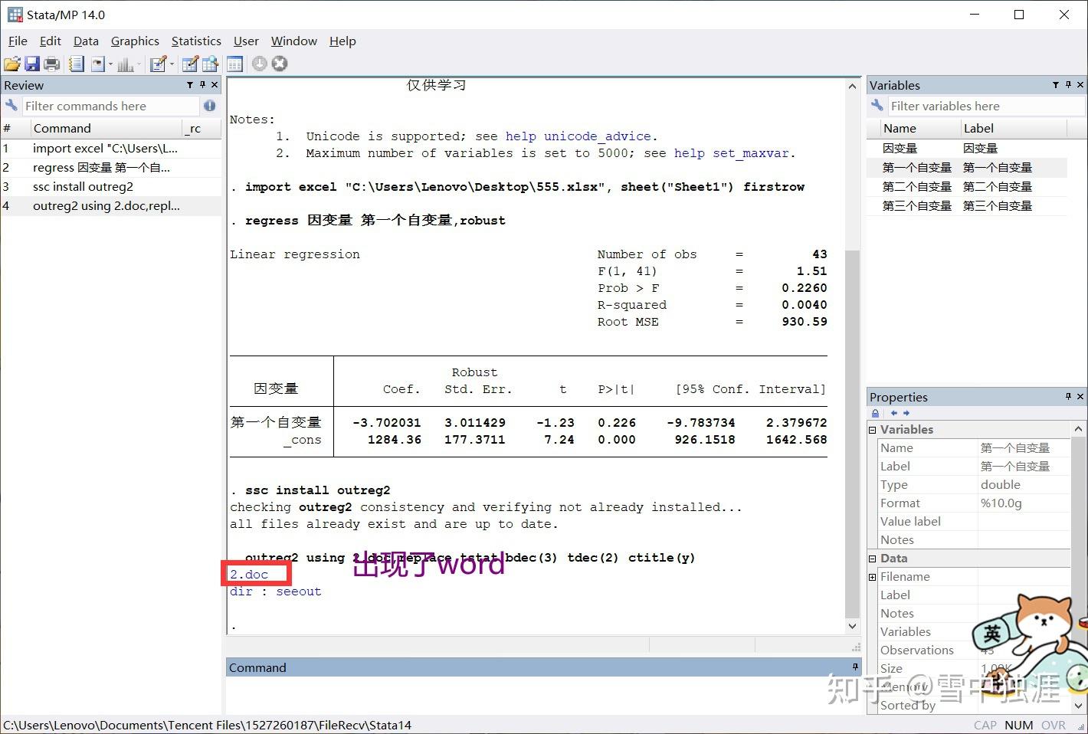This screenshot has width=1088, height=734.
Task: Open the Do-file Editor
Action: pyautogui.click(x=158, y=63)
